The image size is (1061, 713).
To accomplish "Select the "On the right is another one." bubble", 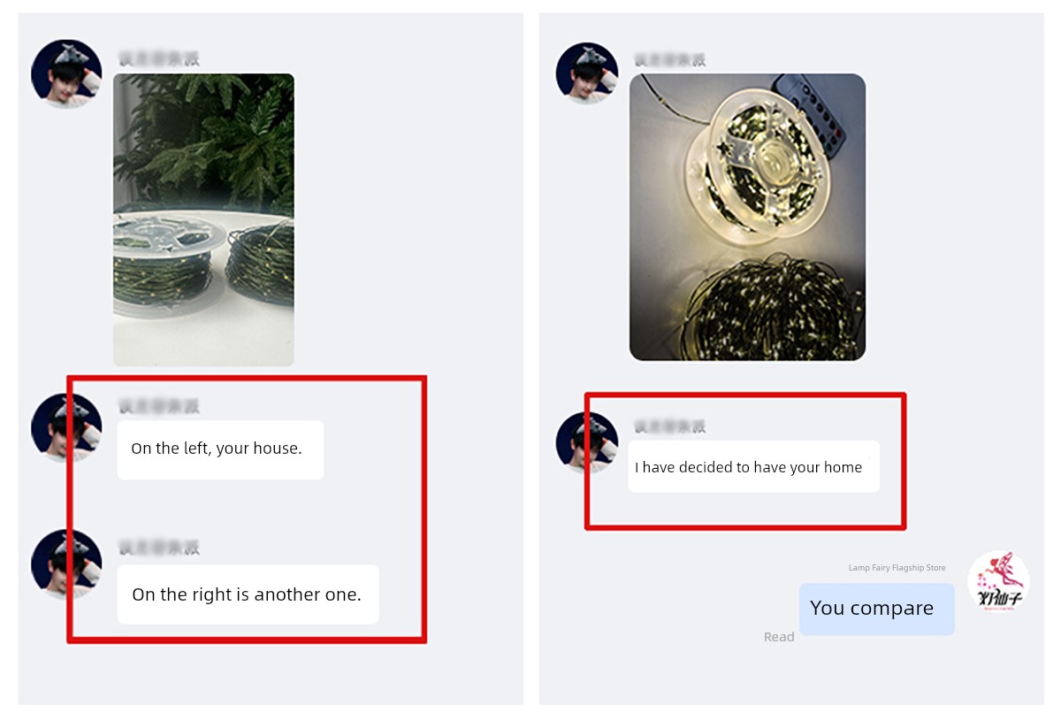I will pos(248,594).
